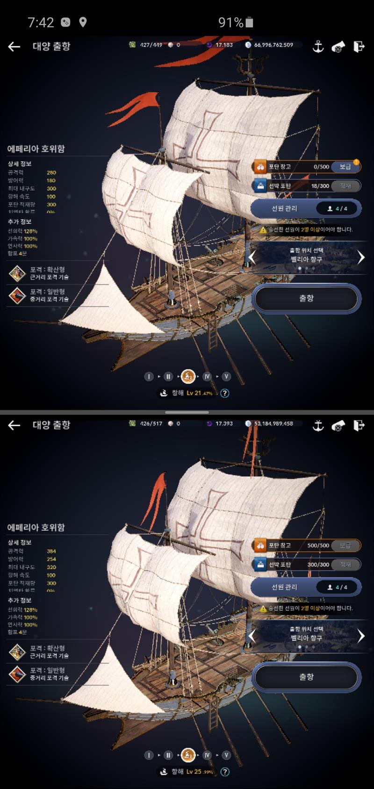Open the cannon icon in top screen
Image resolution: width=374 pixels, height=789 pixels.
pyautogui.click(x=338, y=46)
